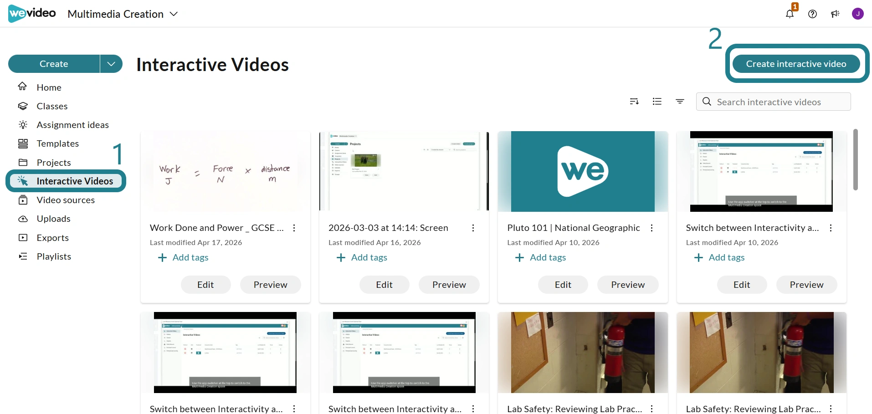Viewport: 872px width, 414px height.
Task: Edit the 2026-03-03 Screen video
Action: pos(384,285)
